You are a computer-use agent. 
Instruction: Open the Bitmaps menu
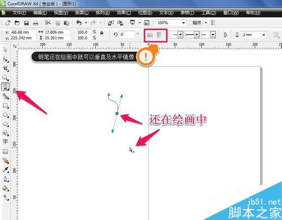pyautogui.click(x=145, y=13)
